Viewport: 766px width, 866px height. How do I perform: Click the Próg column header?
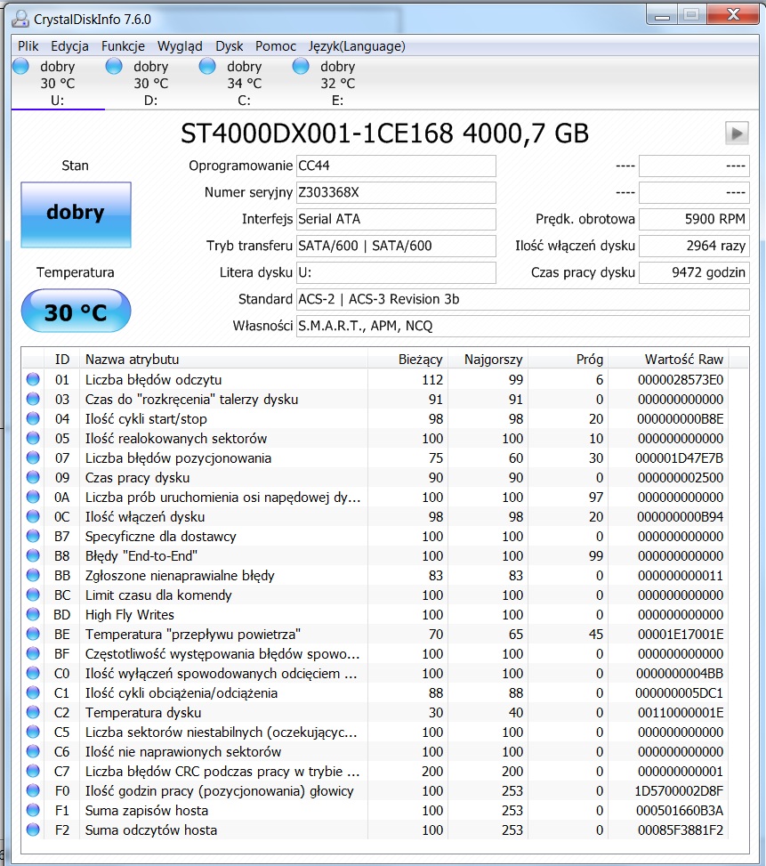568,359
